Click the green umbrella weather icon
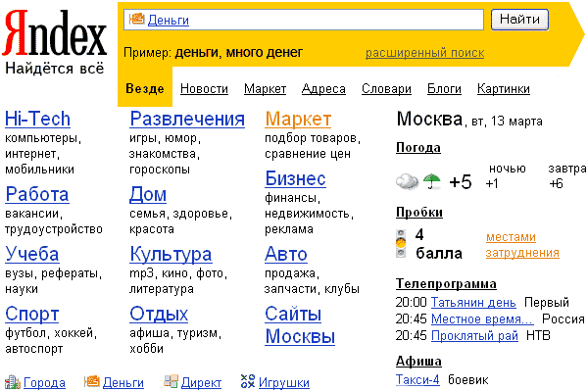Screen dimensions: 588x392 point(432,181)
